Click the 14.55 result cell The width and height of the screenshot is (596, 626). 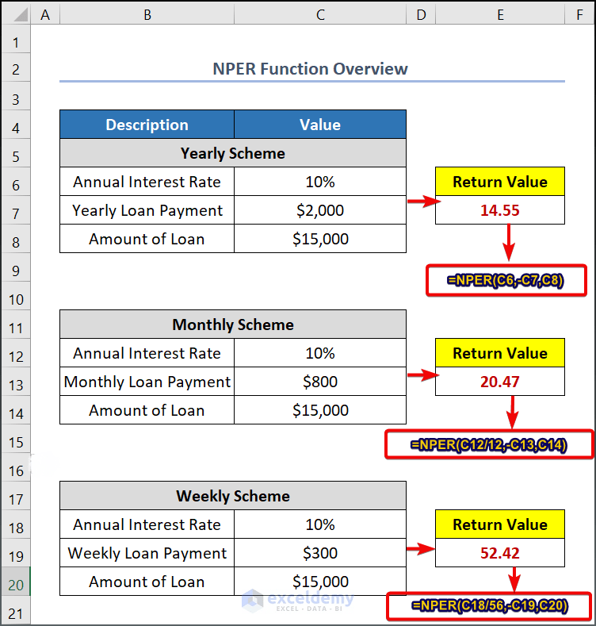(500, 210)
